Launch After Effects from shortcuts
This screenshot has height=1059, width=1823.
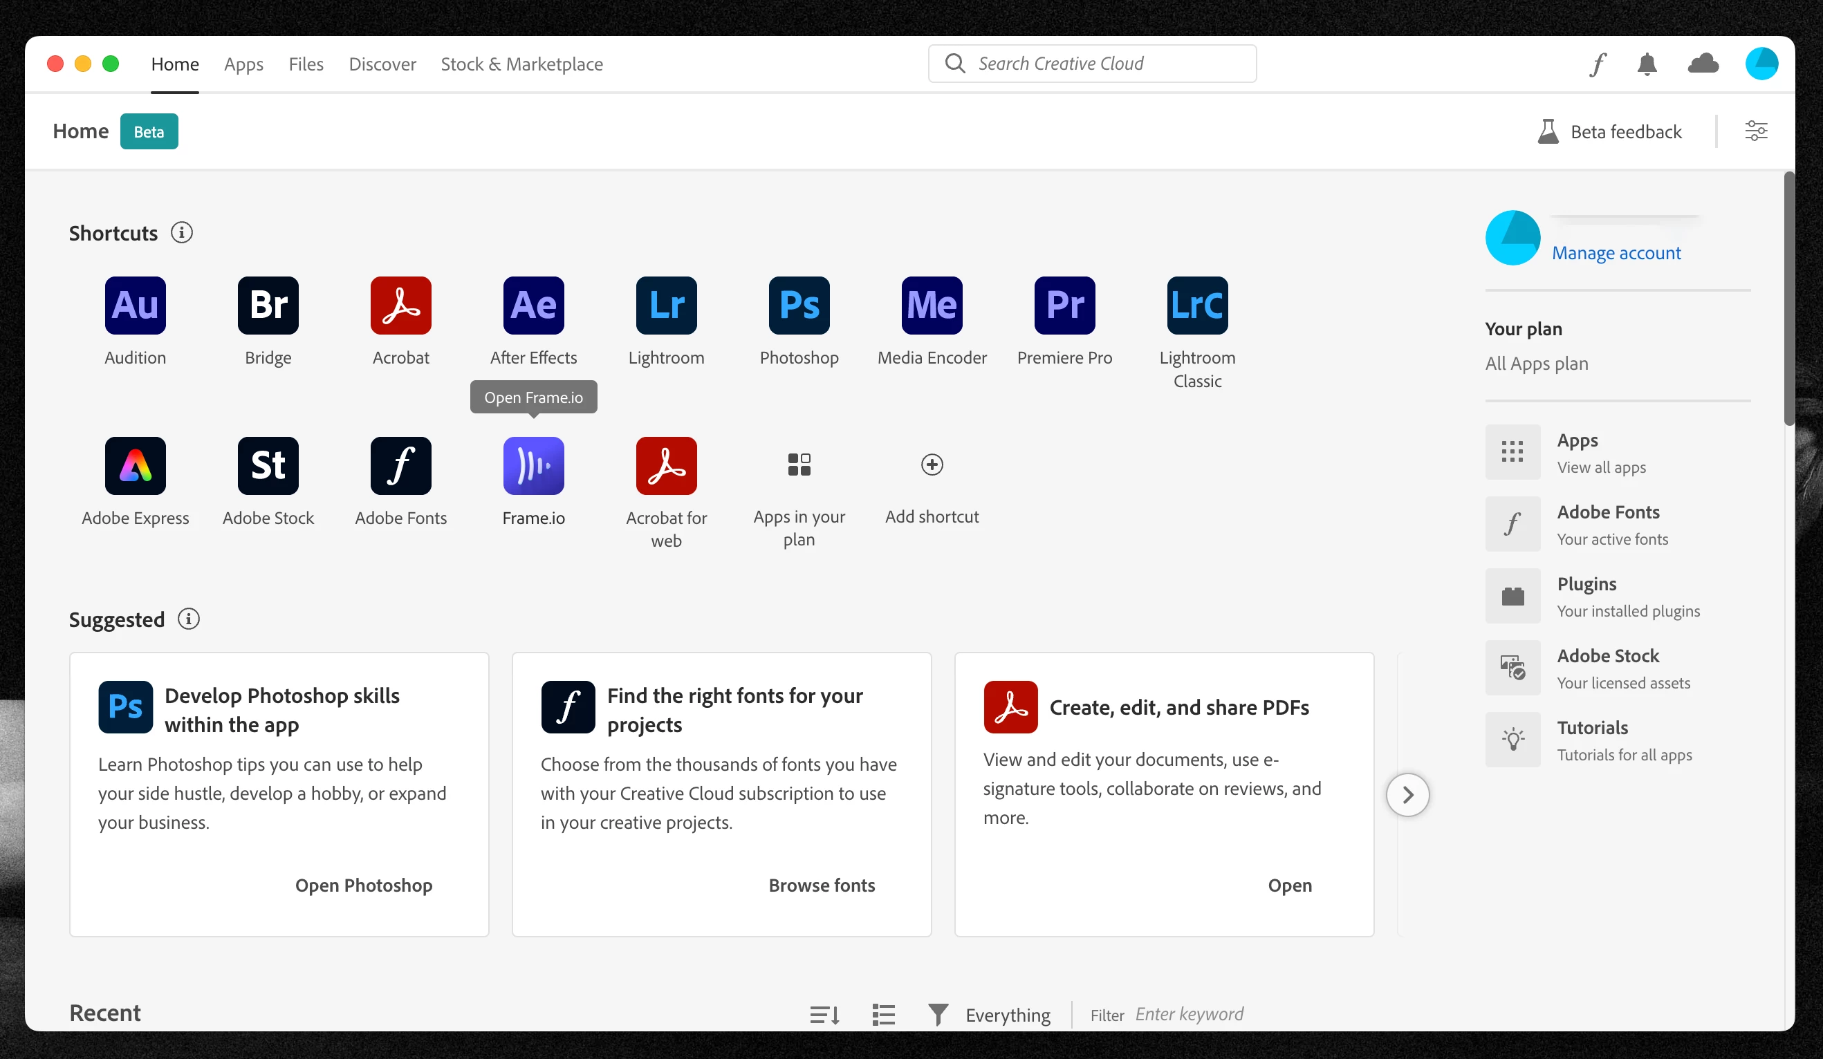533,305
